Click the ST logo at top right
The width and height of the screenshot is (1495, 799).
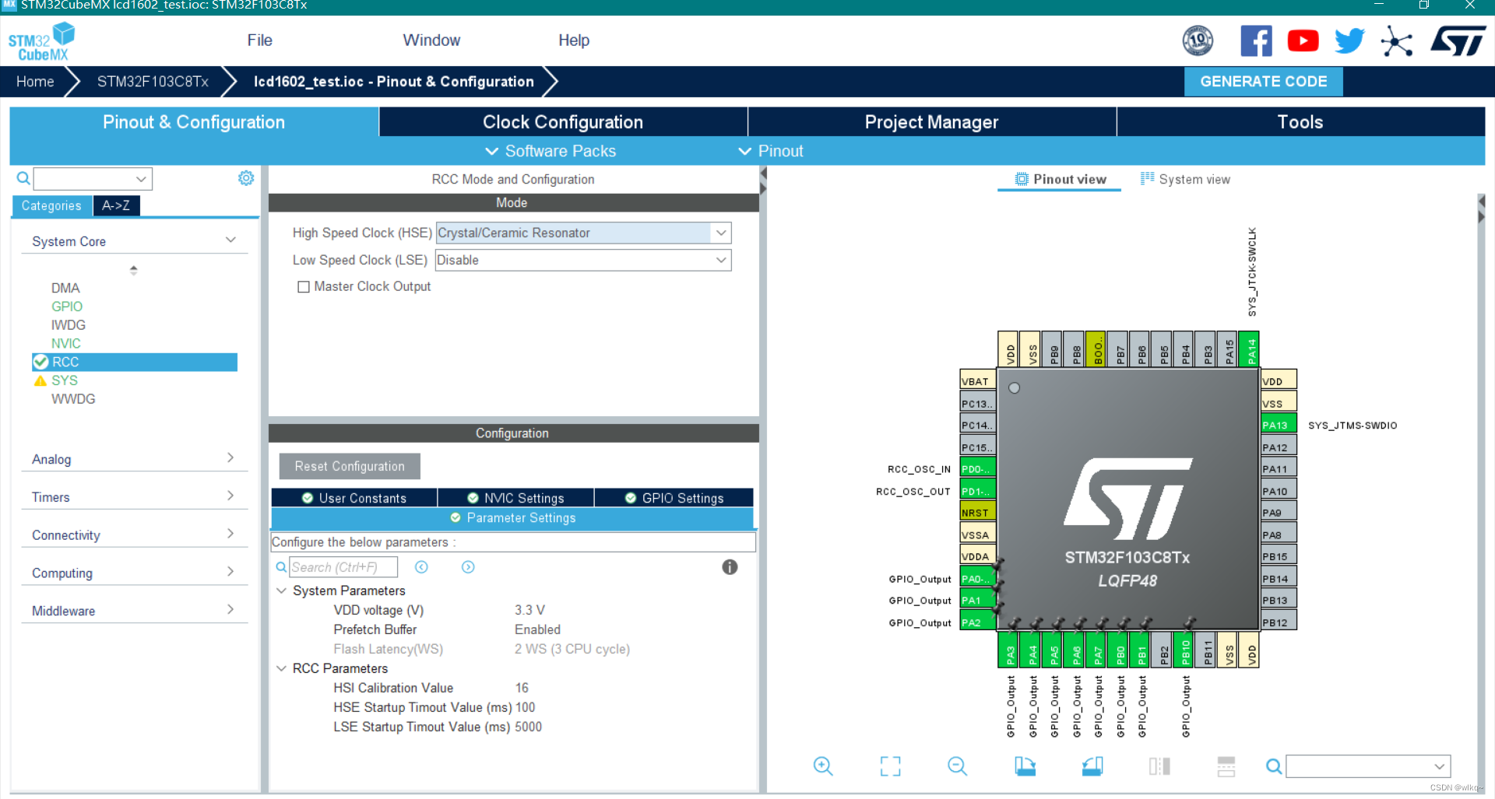point(1458,41)
